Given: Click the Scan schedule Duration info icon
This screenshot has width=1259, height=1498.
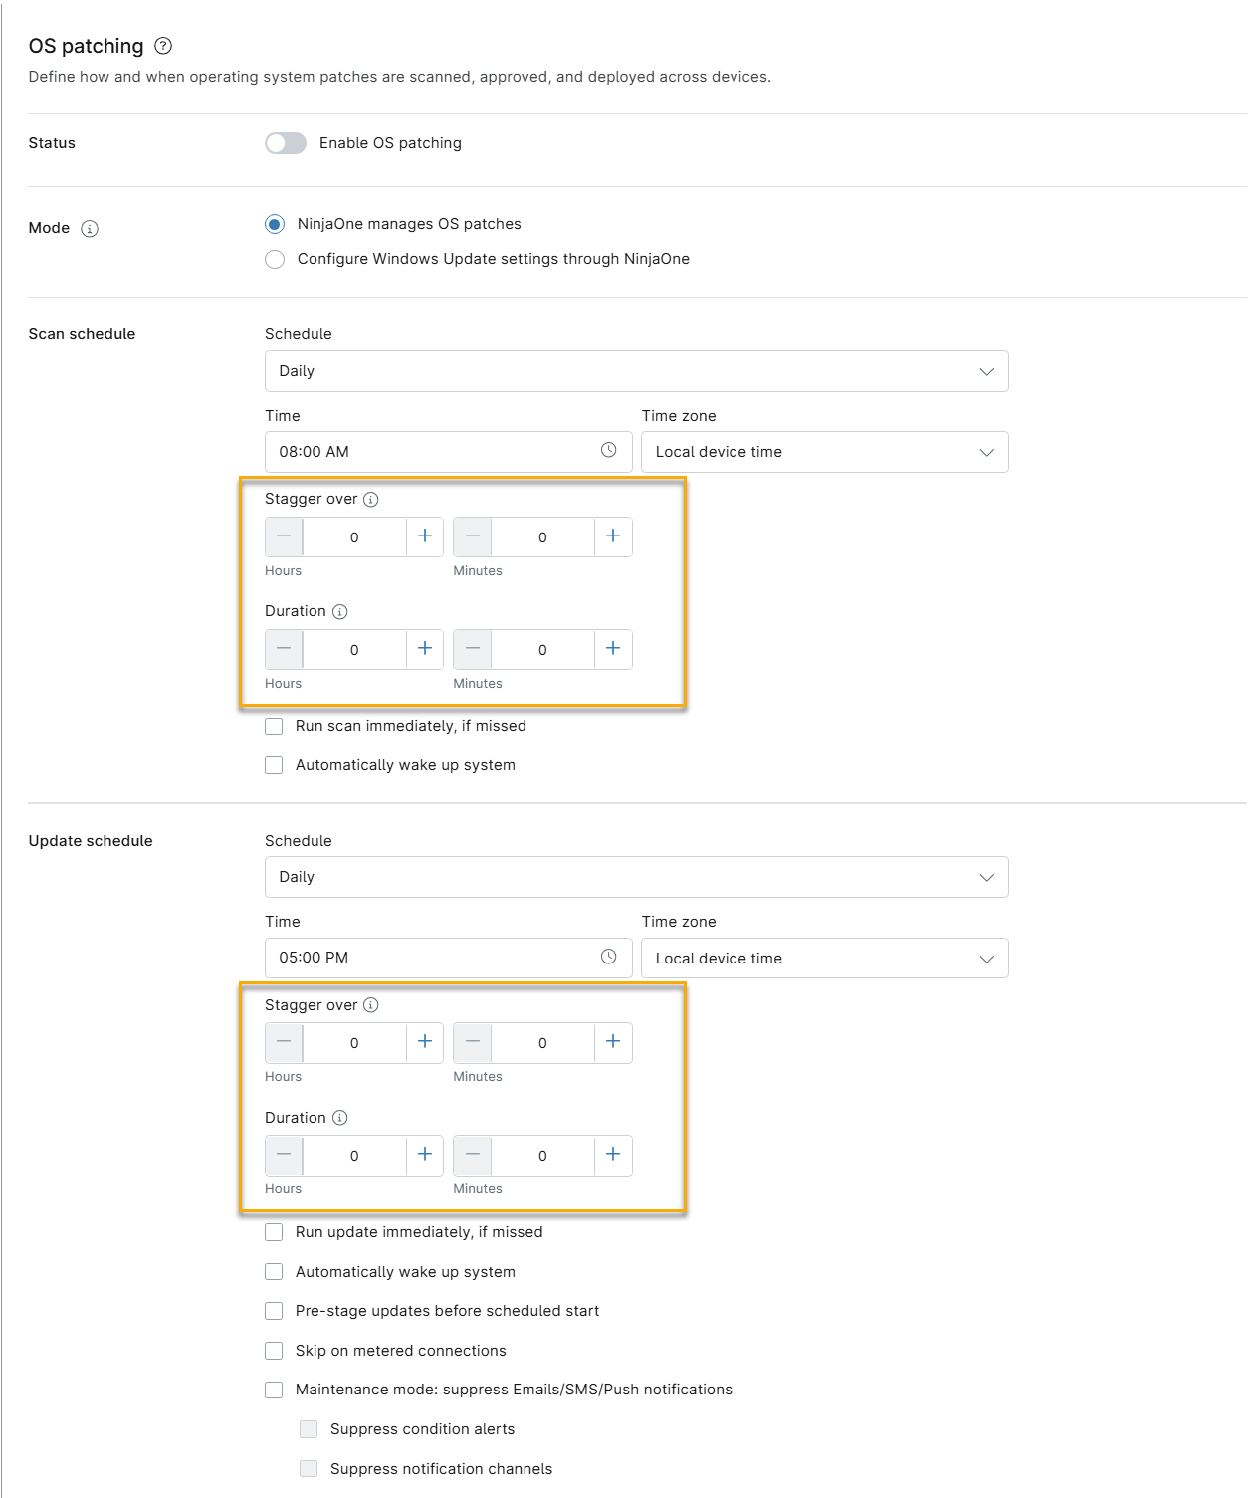Looking at the screenshot, I should (x=340, y=612).
